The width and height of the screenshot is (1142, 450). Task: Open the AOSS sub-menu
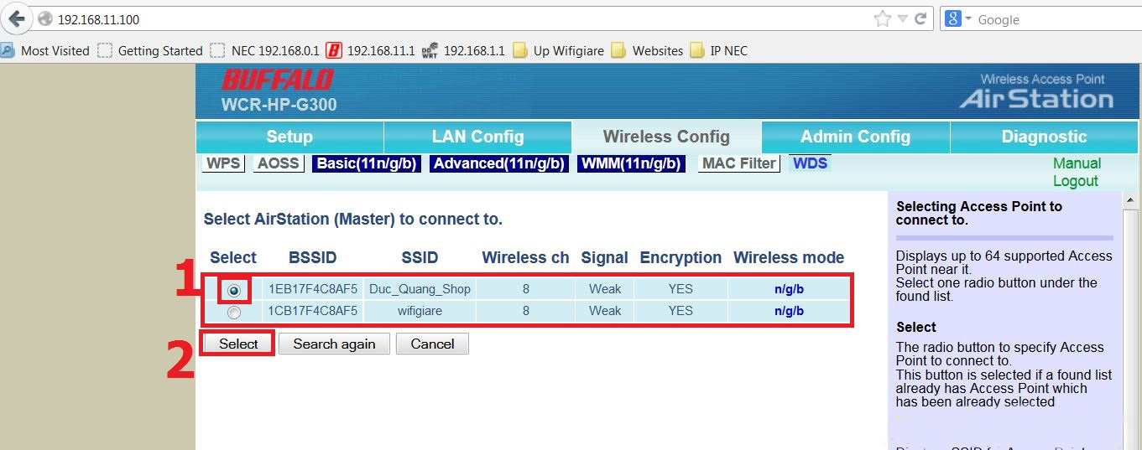279,163
